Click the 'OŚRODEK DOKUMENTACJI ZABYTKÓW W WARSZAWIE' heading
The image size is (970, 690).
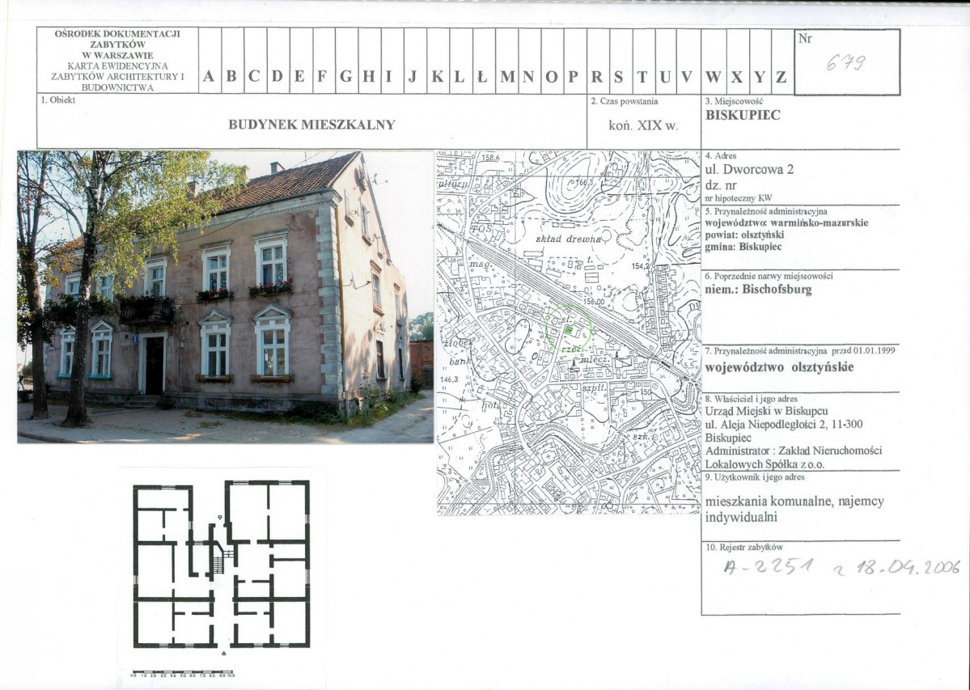coord(117,44)
